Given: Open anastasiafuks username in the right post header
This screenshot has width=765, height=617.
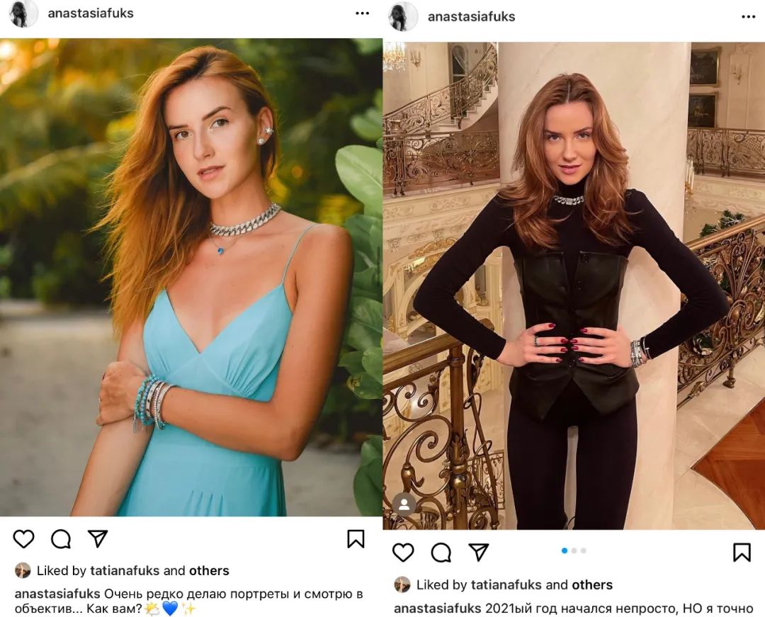Looking at the screenshot, I should coord(471,16).
